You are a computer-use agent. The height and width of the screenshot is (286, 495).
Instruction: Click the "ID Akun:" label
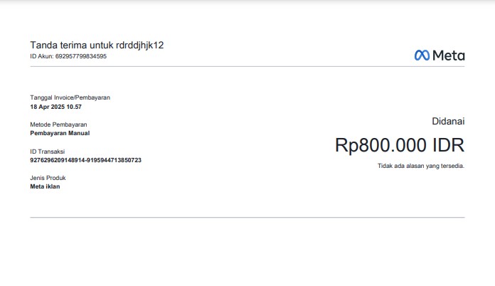click(x=41, y=55)
